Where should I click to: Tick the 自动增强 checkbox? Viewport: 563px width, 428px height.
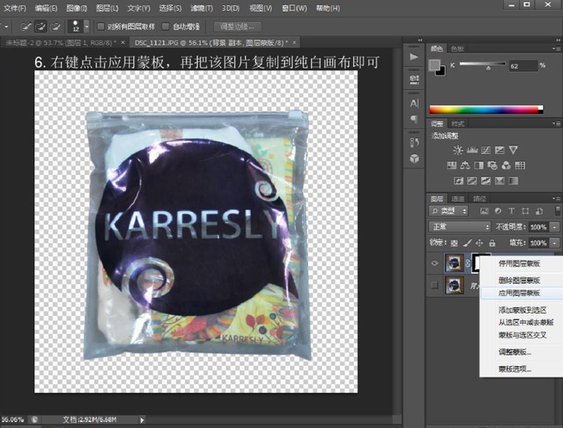tap(166, 26)
